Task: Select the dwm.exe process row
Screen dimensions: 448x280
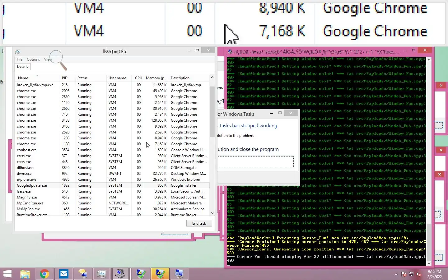Action: click(x=112, y=174)
